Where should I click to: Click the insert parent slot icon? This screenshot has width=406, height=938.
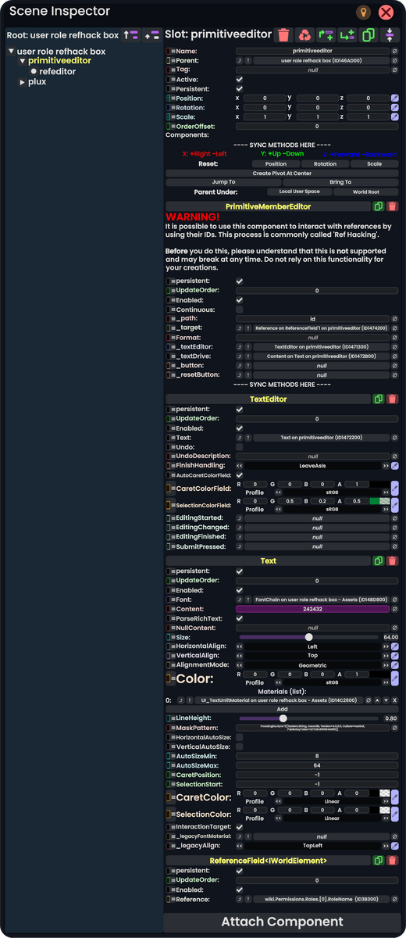[x=326, y=34]
